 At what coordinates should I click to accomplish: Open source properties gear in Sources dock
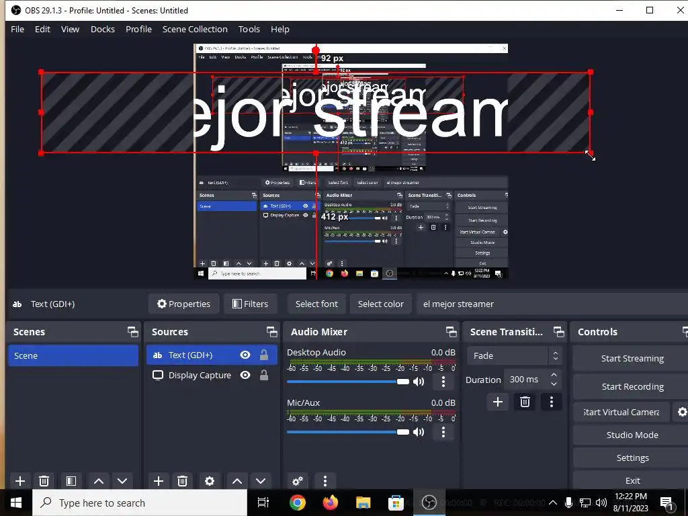[210, 481]
